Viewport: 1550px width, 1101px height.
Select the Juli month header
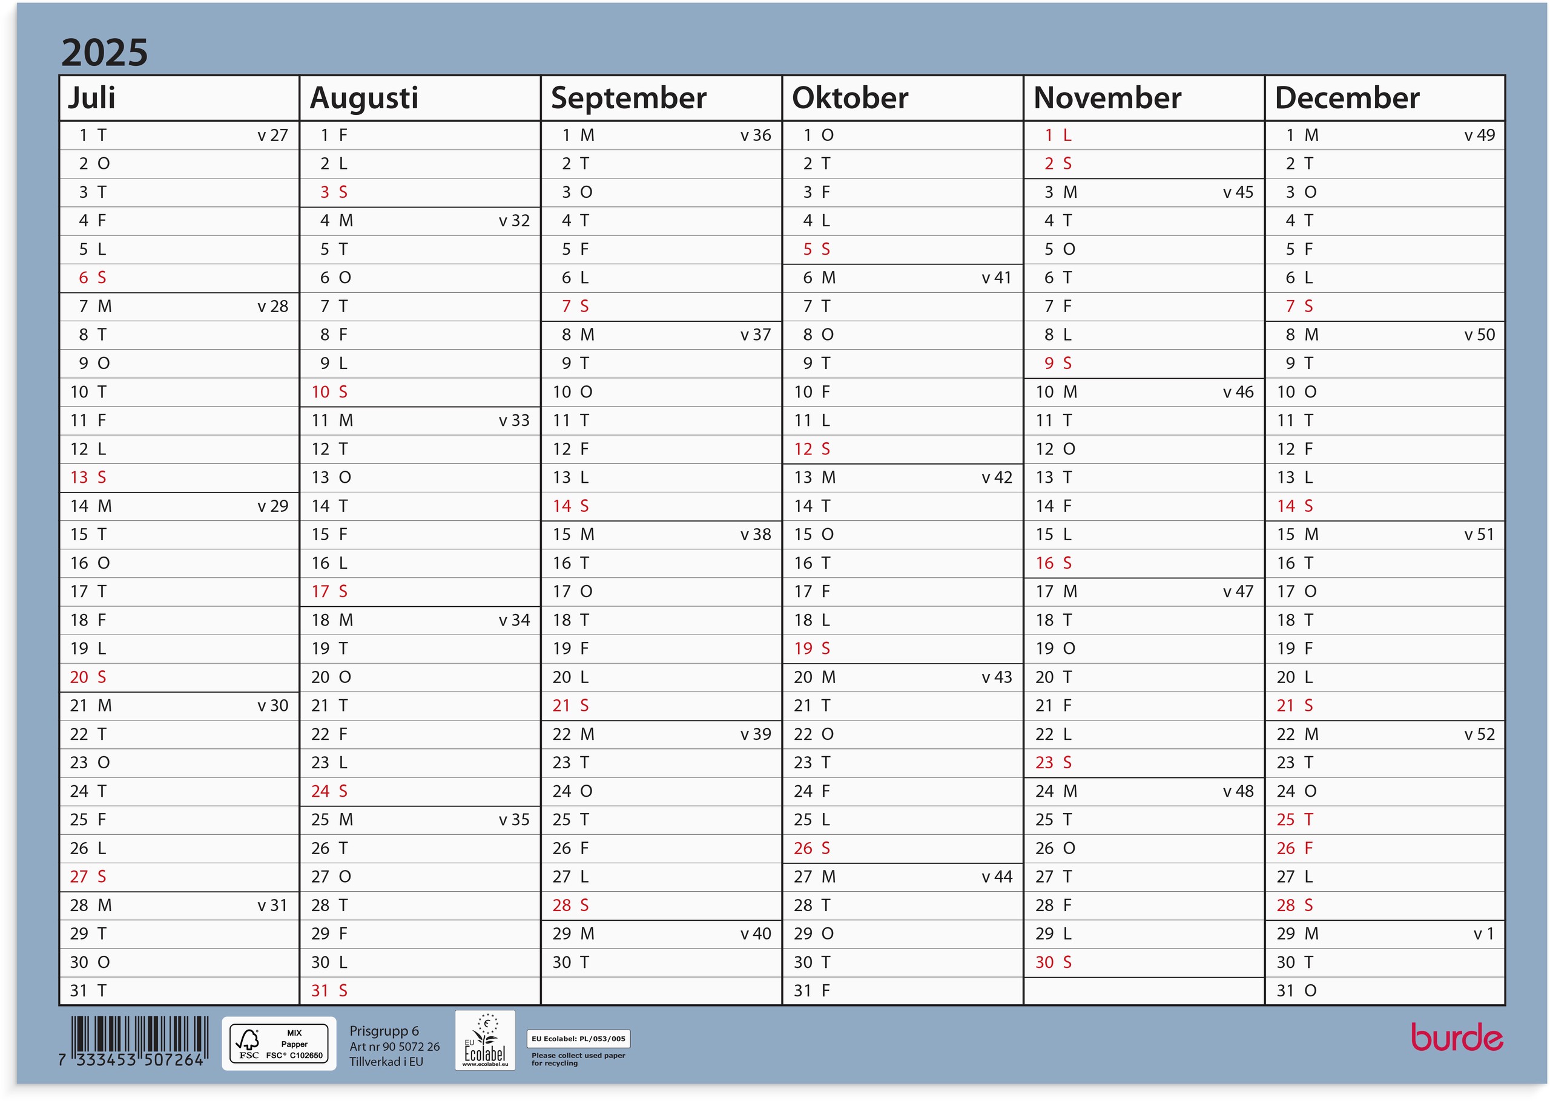92,97
